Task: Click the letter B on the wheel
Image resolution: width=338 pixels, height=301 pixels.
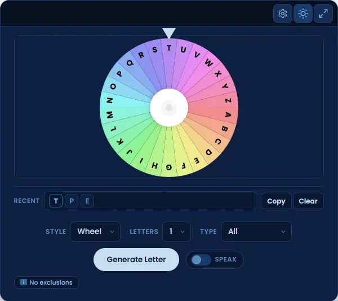Action: point(225,129)
